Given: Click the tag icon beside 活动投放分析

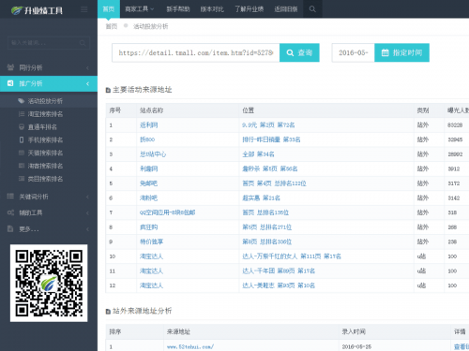Looking at the screenshot, I should click(x=21, y=101).
